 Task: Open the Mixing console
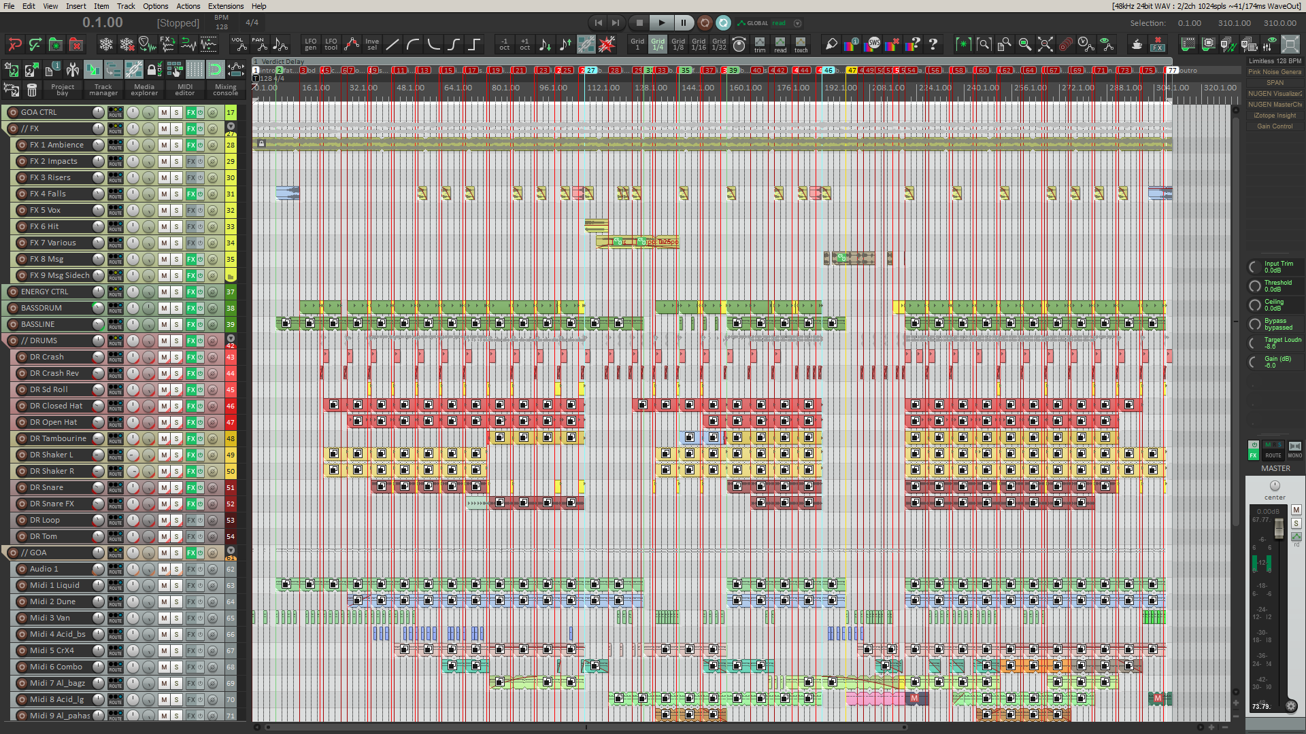click(226, 90)
